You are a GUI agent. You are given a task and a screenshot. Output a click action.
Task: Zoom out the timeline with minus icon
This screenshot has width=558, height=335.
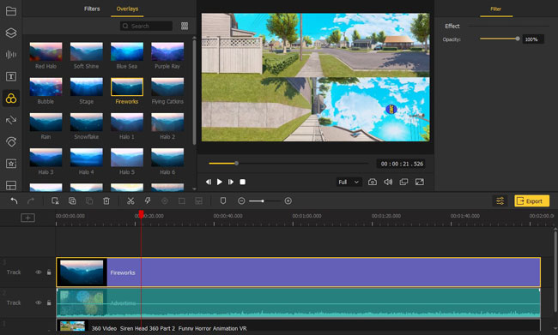click(241, 201)
